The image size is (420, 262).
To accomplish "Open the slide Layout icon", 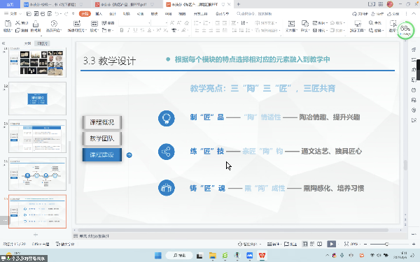I will point(94,24).
